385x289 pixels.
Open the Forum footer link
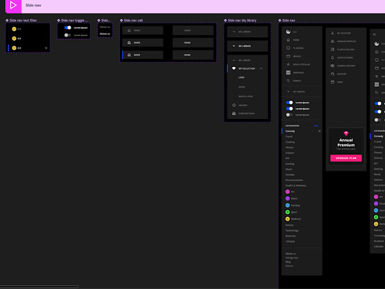pyautogui.click(x=289, y=266)
